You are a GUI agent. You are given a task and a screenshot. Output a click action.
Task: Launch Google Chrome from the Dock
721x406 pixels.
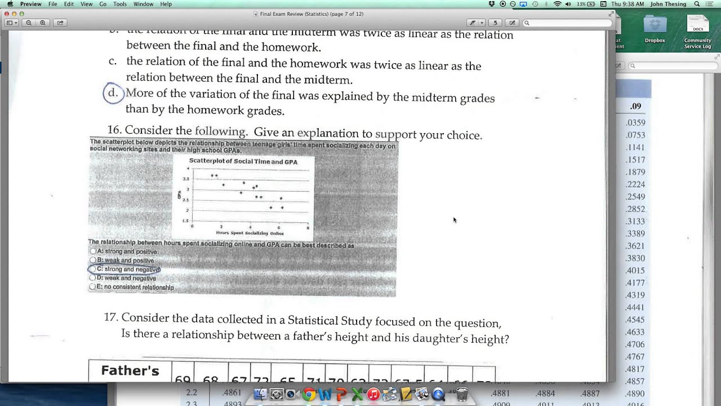tap(308, 395)
